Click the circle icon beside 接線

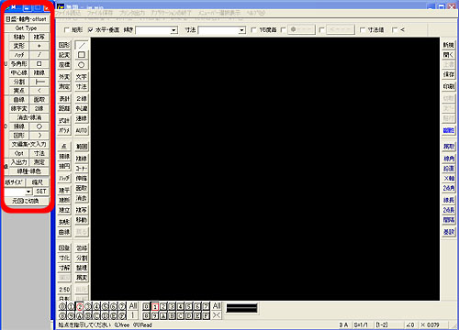coord(39,126)
